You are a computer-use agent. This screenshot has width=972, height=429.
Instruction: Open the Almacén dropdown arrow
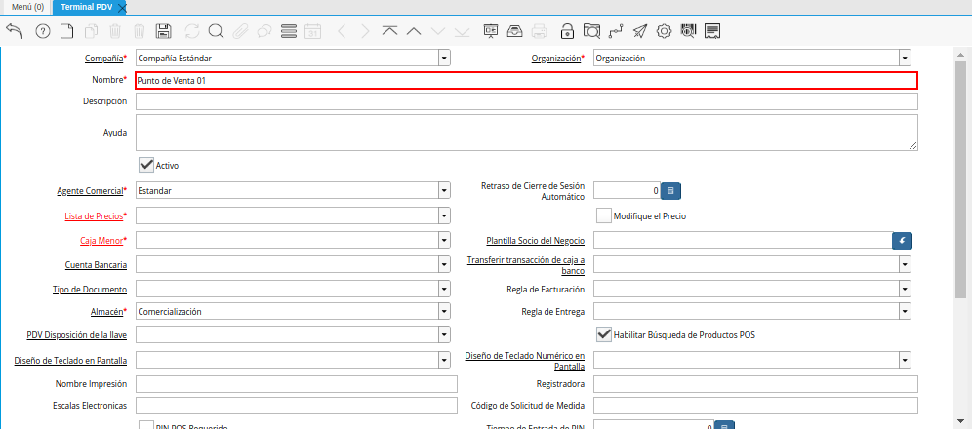[444, 311]
